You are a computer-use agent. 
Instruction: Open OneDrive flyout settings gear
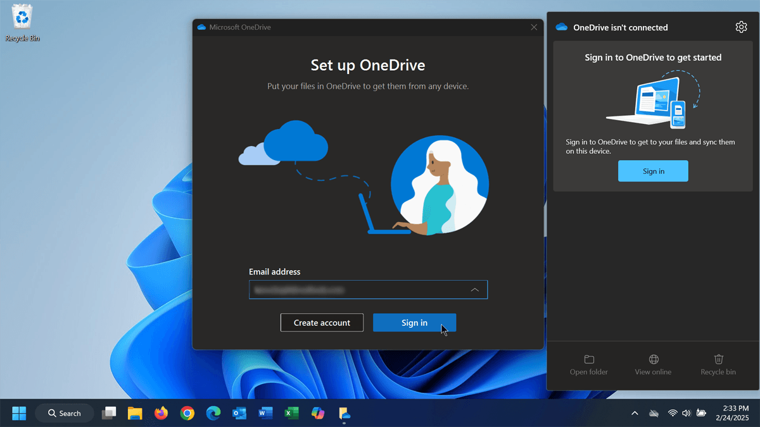(741, 27)
